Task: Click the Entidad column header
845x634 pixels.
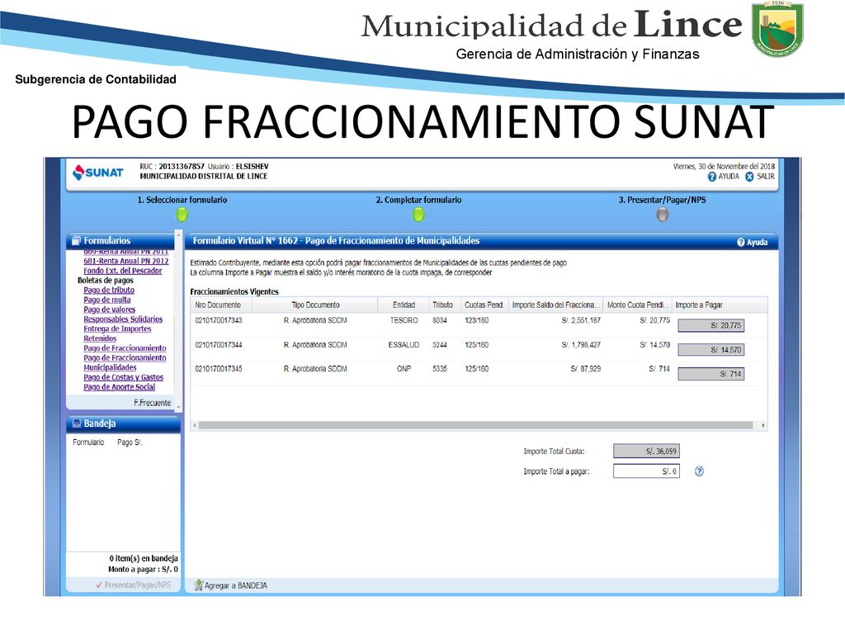Action: 404,305
